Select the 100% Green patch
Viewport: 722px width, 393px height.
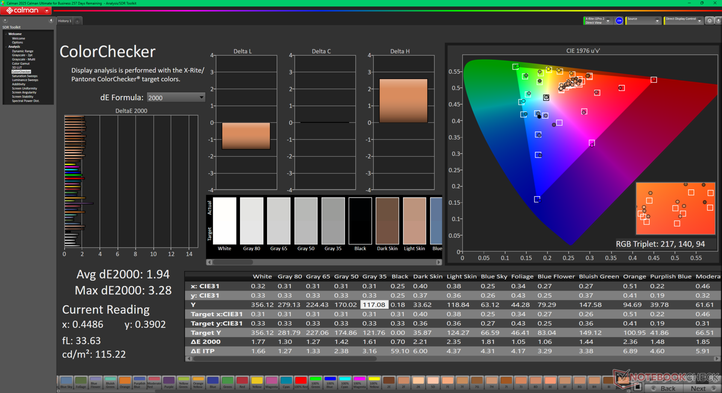[x=315, y=382]
